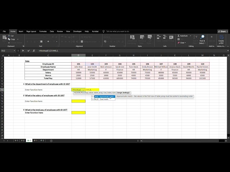
Task: Open Find & Select magnifier menu
Action: 202,39
